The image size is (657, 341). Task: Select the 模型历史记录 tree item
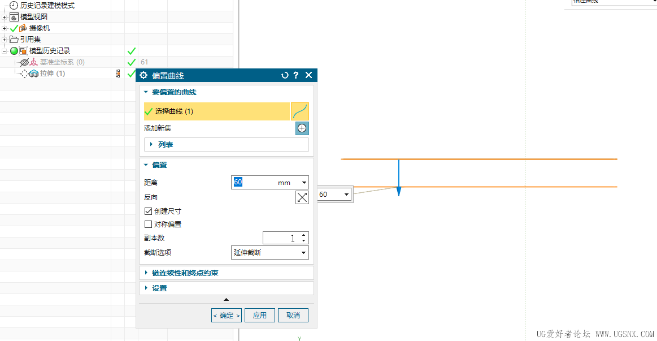pyautogui.click(x=50, y=51)
